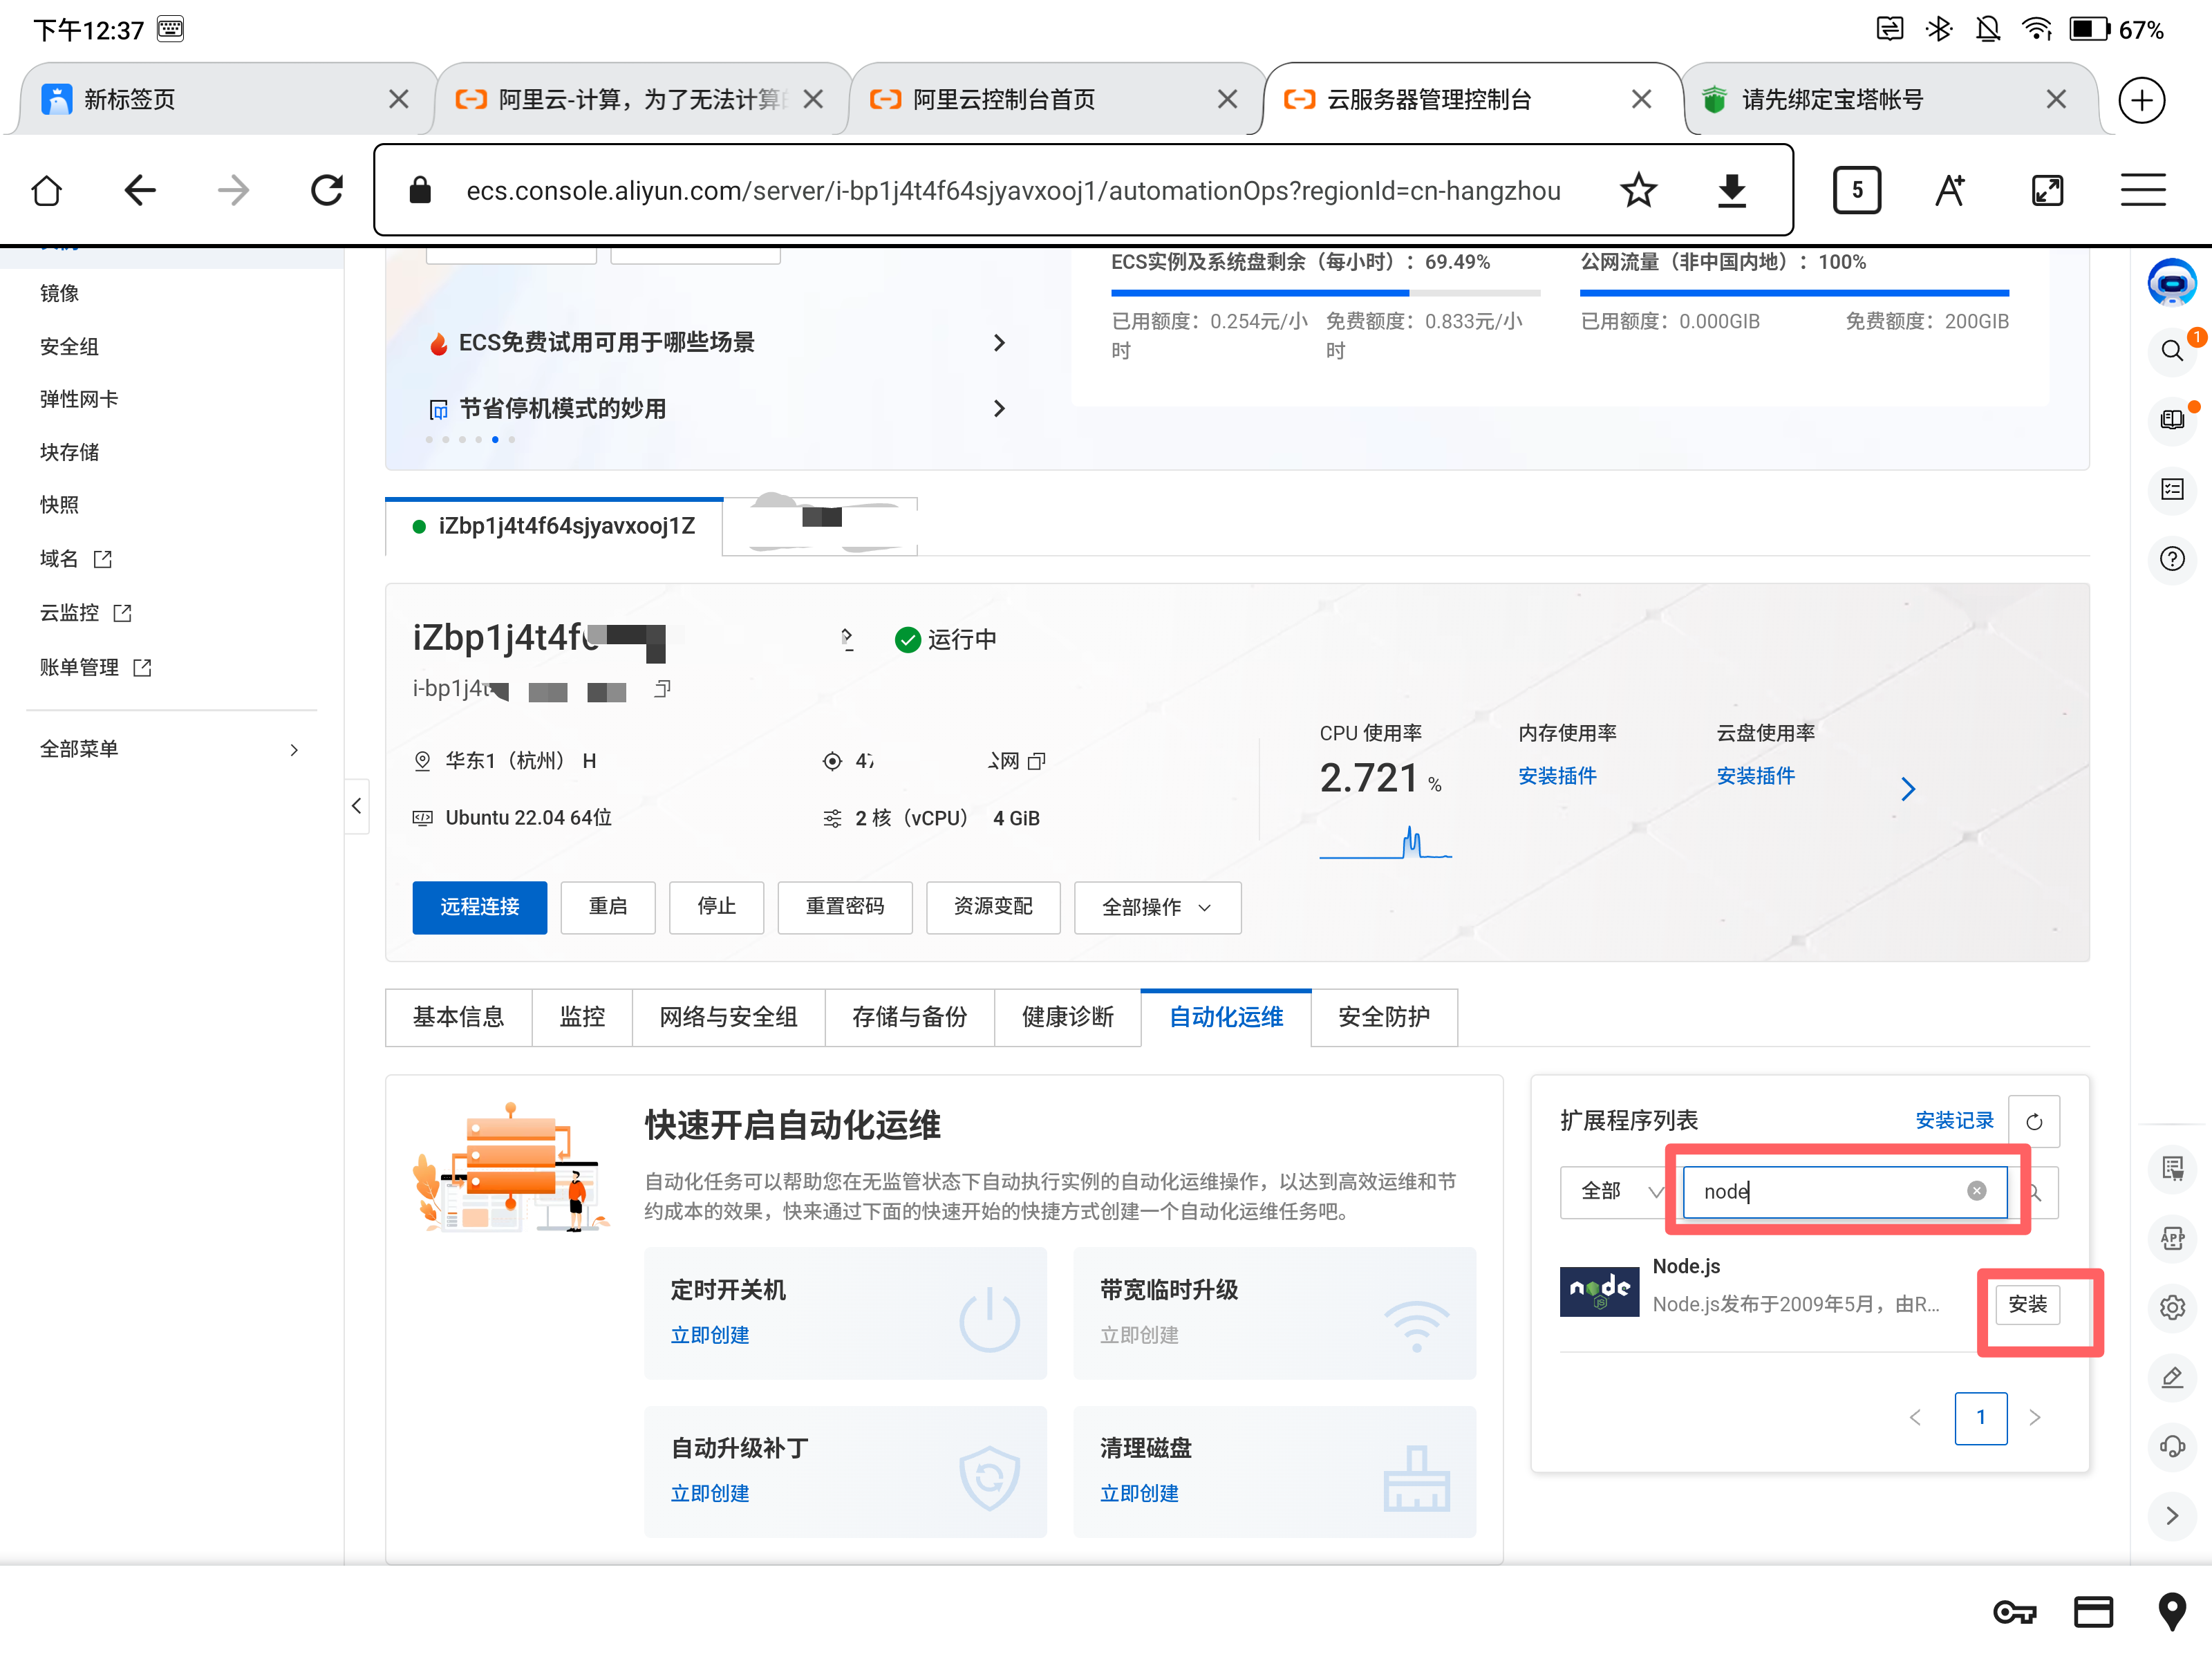The height and width of the screenshot is (1659, 2212).
Task: Open the task checklist icon in right sidebar
Action: click(x=2172, y=489)
